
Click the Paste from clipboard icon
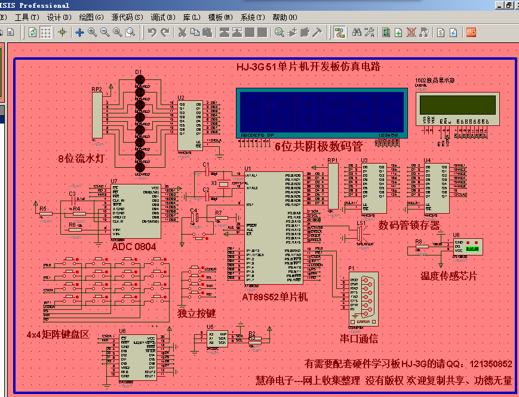[207, 32]
